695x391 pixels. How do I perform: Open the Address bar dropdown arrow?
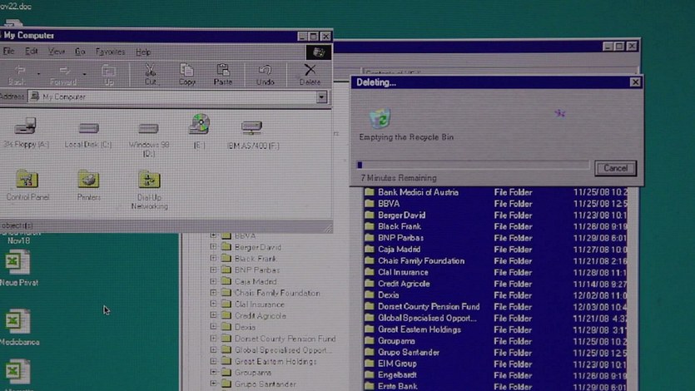click(x=321, y=97)
